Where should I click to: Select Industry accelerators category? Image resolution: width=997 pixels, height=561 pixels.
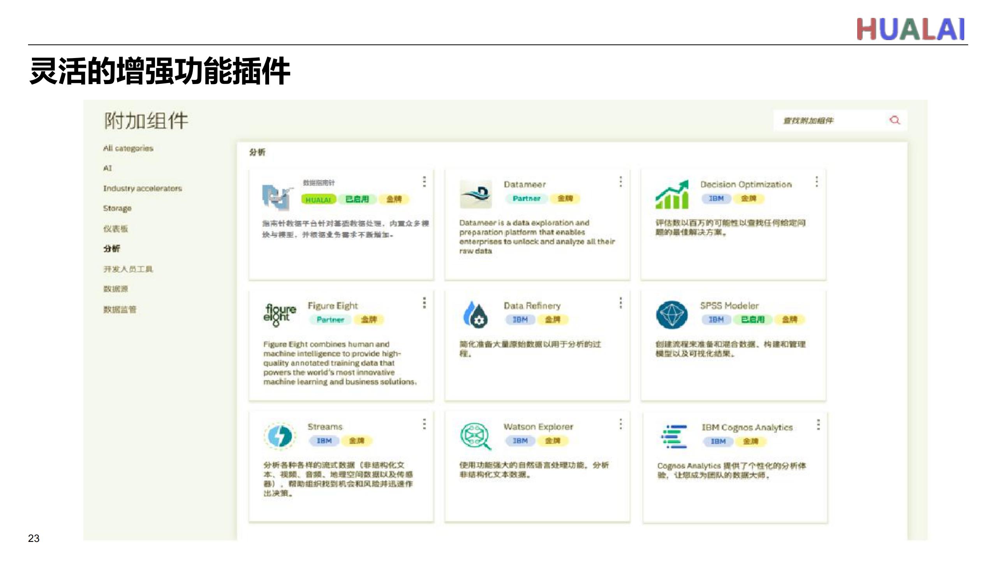[x=143, y=189]
